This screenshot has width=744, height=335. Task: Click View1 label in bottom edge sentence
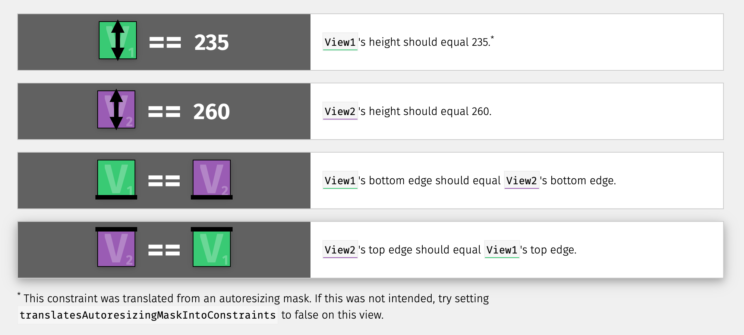(x=340, y=181)
